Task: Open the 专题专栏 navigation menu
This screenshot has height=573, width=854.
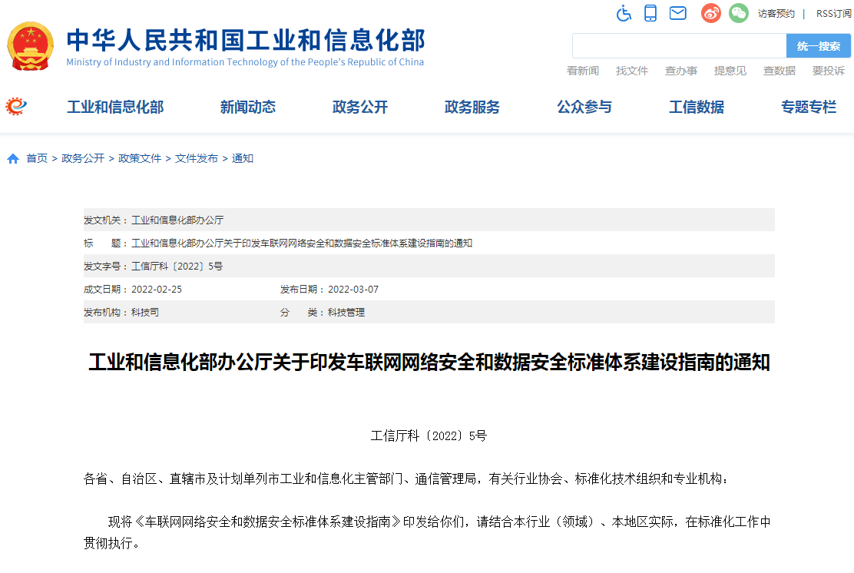Action: [807, 108]
